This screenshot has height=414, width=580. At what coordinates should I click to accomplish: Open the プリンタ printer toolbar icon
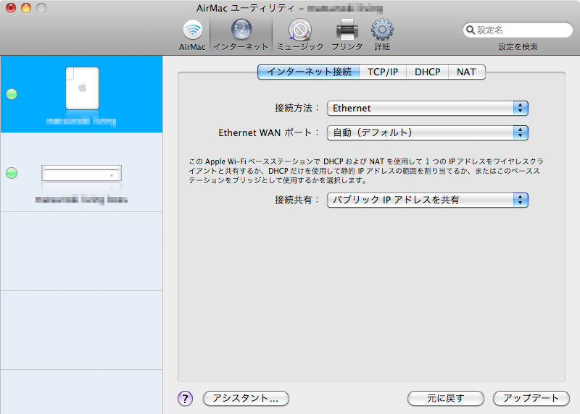click(x=347, y=30)
